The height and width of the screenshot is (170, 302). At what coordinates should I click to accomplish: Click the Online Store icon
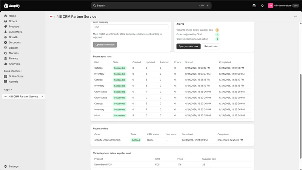click(x=6, y=76)
